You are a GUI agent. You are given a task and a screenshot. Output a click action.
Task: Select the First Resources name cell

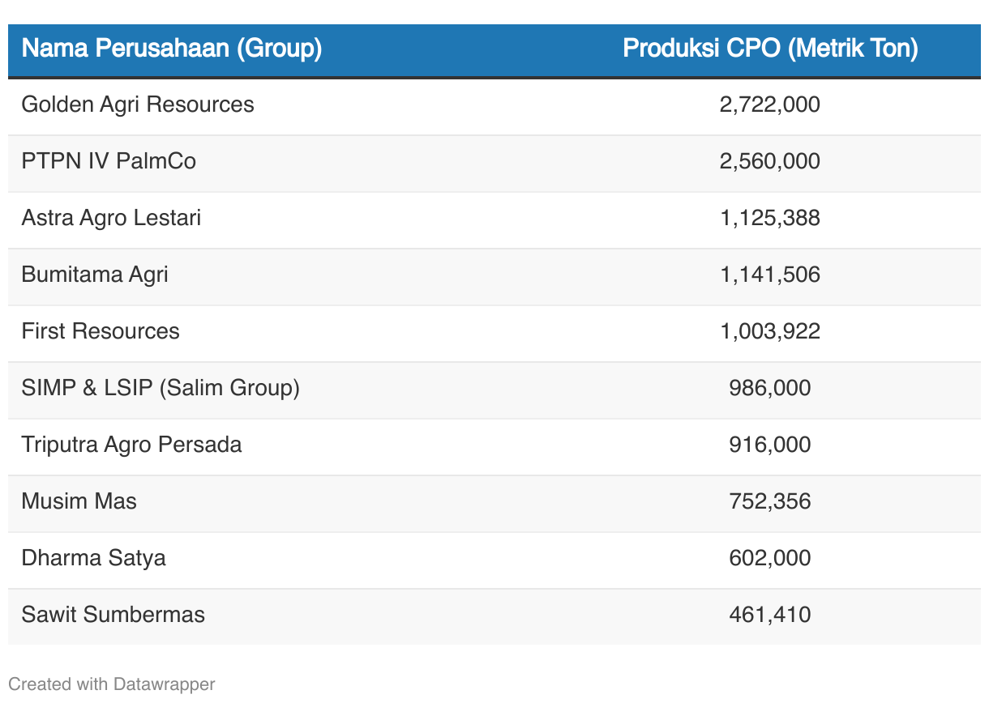pyautogui.click(x=101, y=331)
